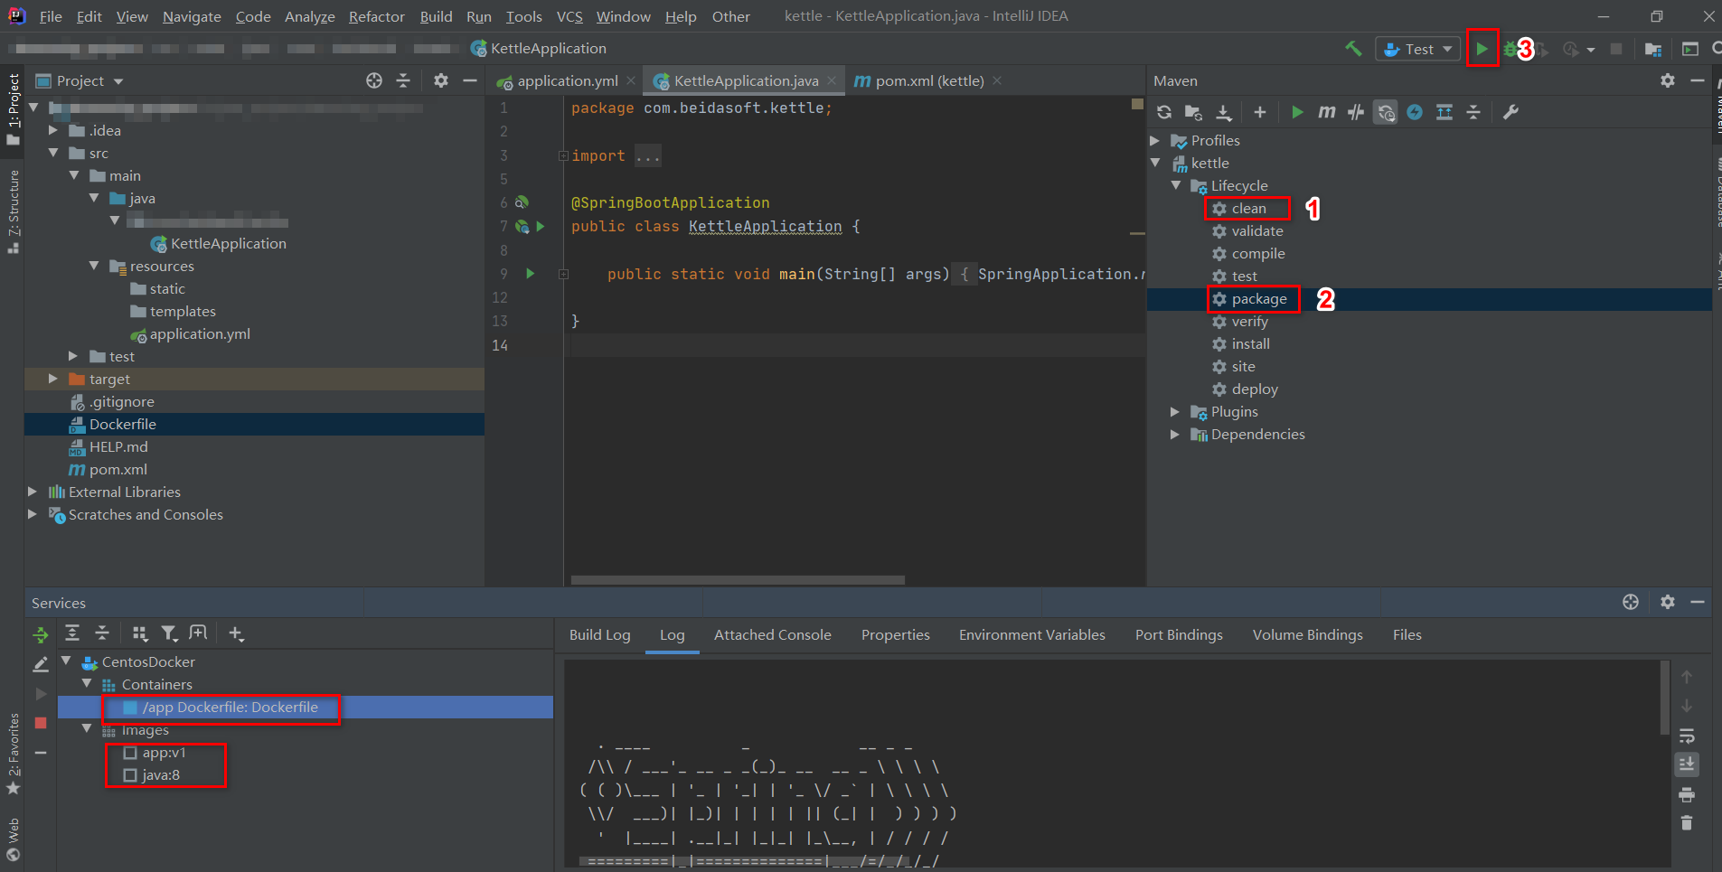Image resolution: width=1722 pixels, height=872 pixels.
Task: Click the Filter icon in Services toolbar
Action: [169, 633]
